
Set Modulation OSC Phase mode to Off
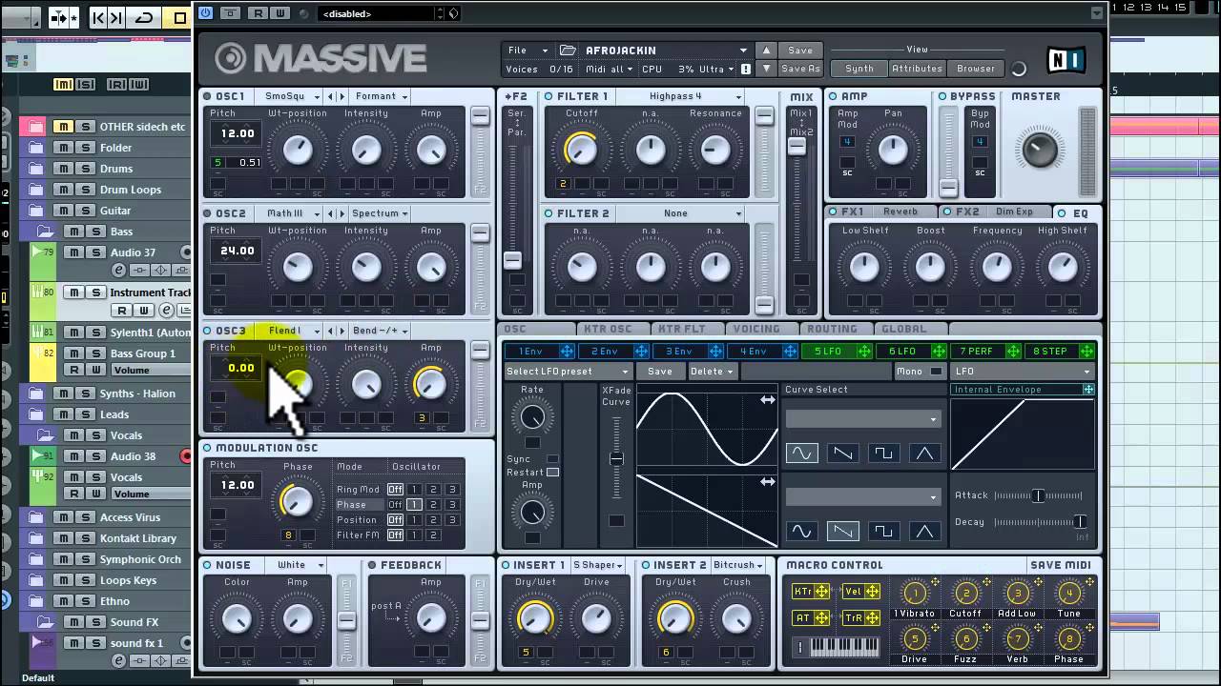395,505
